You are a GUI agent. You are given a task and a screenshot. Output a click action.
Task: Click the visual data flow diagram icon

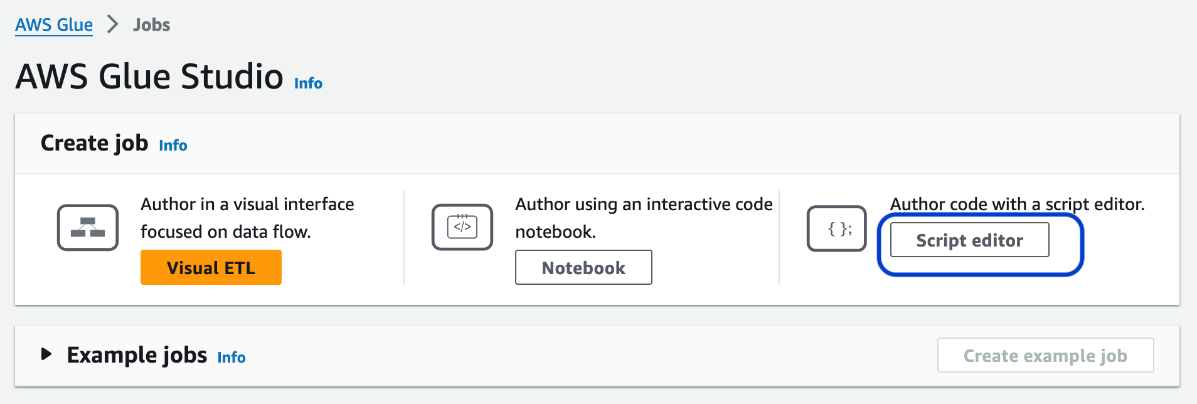[x=88, y=227]
